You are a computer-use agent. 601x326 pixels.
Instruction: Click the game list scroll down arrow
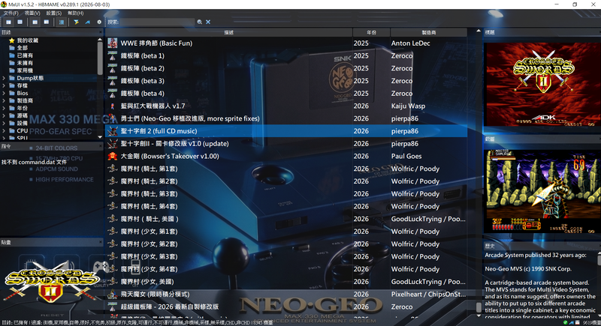click(479, 316)
